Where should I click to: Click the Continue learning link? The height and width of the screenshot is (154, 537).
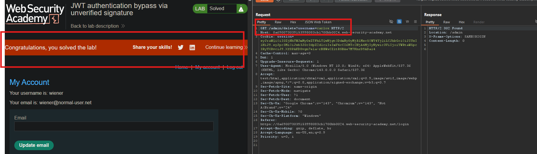224,47
